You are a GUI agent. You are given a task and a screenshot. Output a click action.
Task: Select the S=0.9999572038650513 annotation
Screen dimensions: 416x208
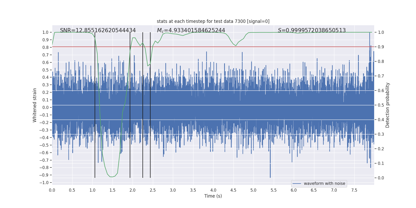pos(312,30)
